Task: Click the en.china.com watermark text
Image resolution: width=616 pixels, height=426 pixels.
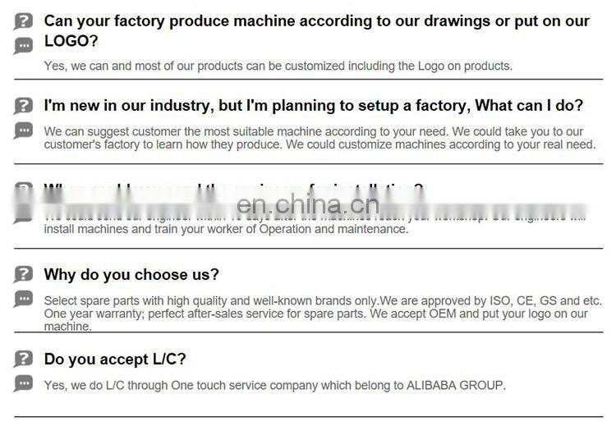Action: 309,204
